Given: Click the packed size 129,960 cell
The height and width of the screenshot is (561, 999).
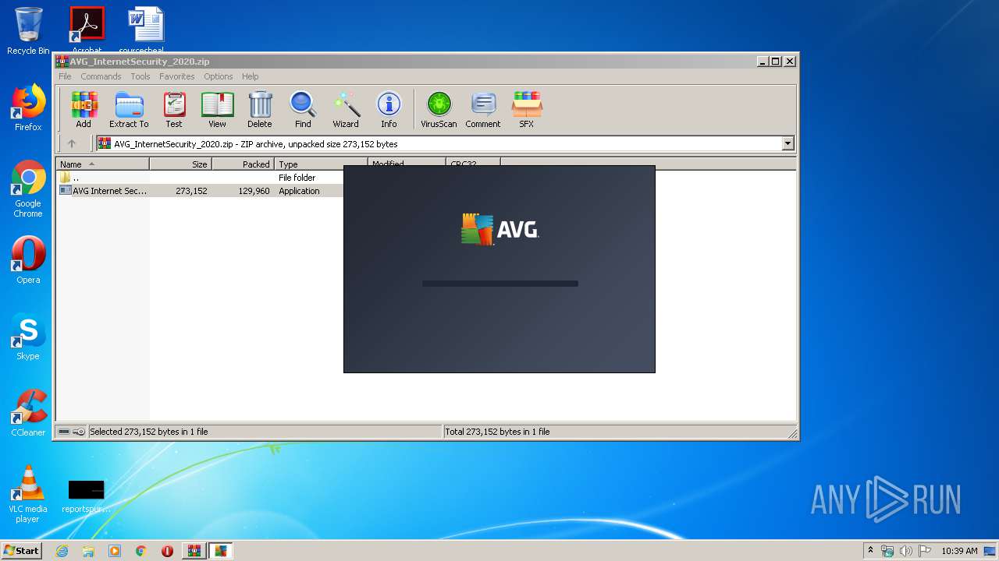Looking at the screenshot, I should point(254,191).
